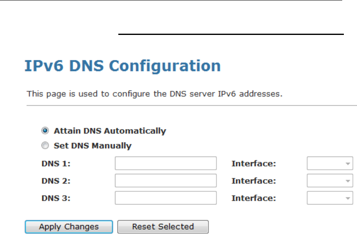Click the "Attain DNS Automatically" text label
357x235 pixels.
coord(110,131)
